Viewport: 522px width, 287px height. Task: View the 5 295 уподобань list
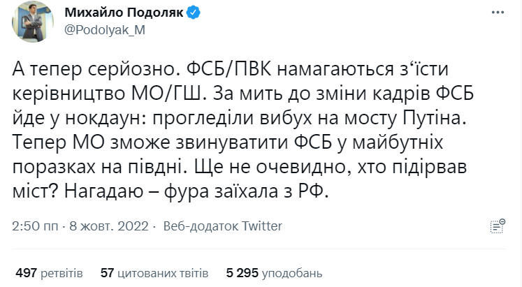coord(275,273)
